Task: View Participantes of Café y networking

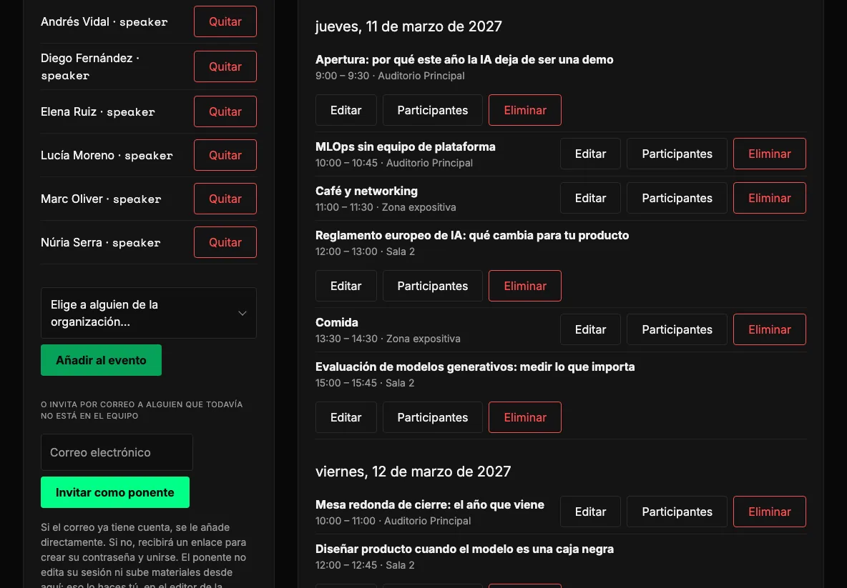Action: (677, 198)
